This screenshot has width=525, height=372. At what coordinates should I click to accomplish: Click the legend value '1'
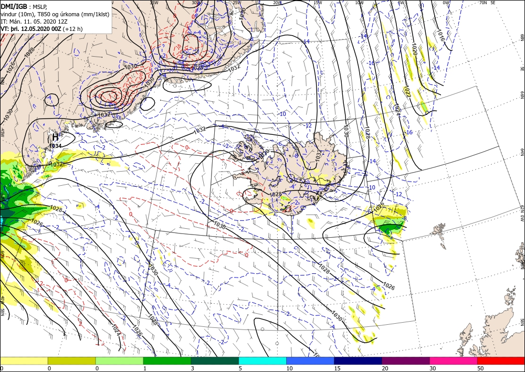[x=145, y=368]
